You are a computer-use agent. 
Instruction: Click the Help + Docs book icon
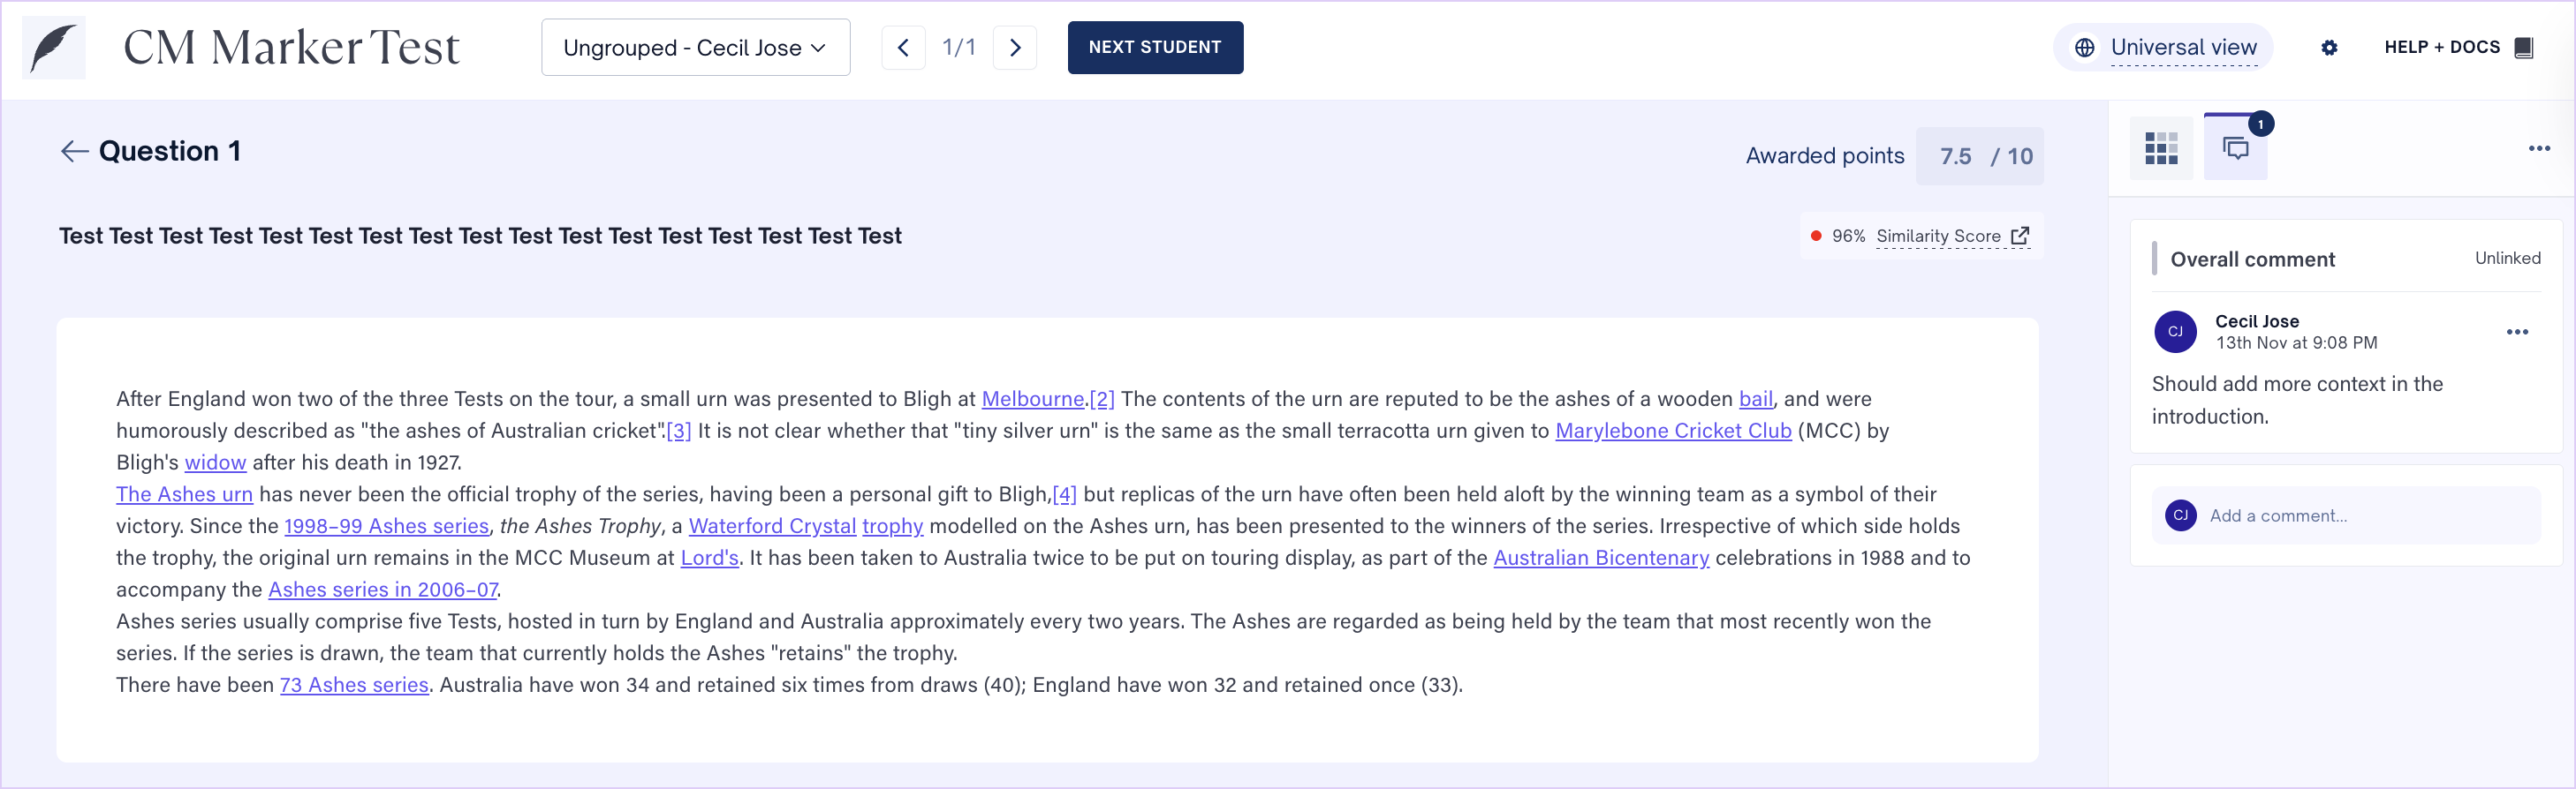(x=2524, y=48)
